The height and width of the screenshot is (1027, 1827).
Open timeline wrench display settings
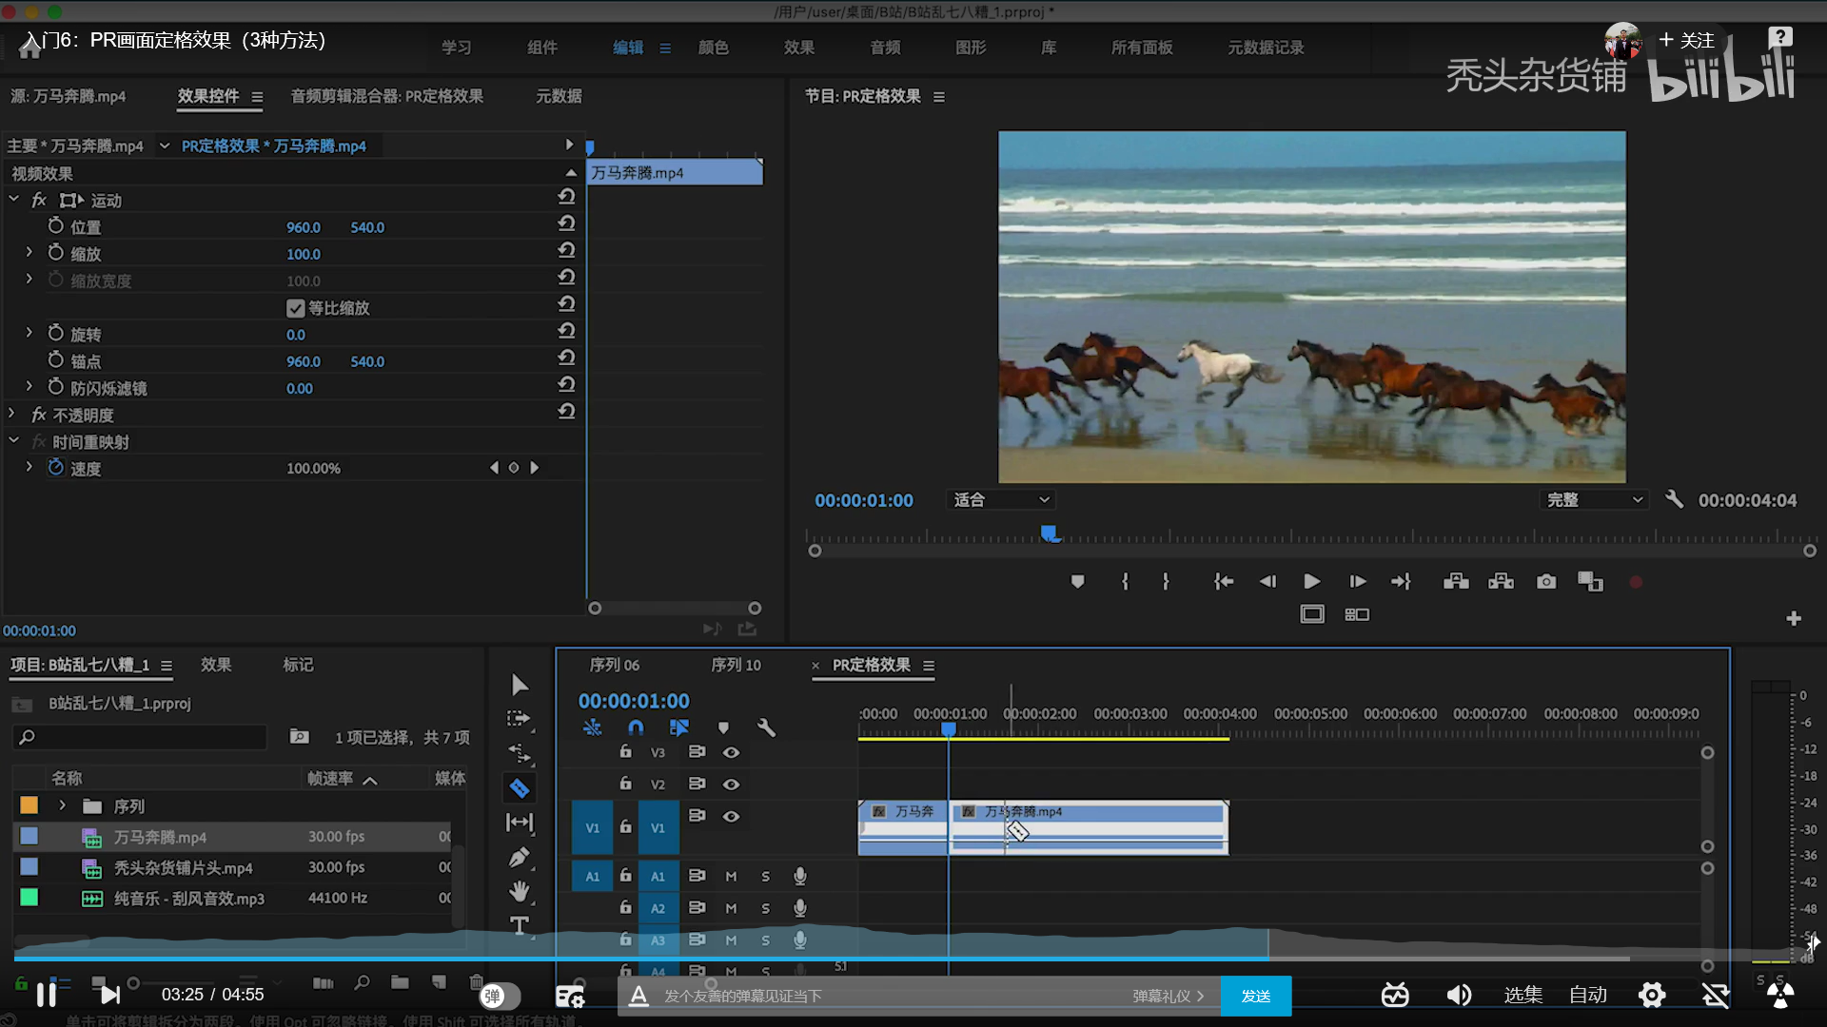tap(766, 727)
